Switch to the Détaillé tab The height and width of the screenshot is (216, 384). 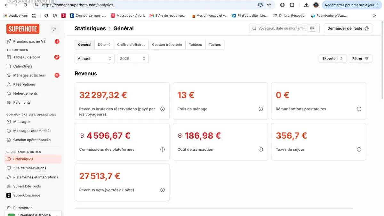click(x=104, y=45)
